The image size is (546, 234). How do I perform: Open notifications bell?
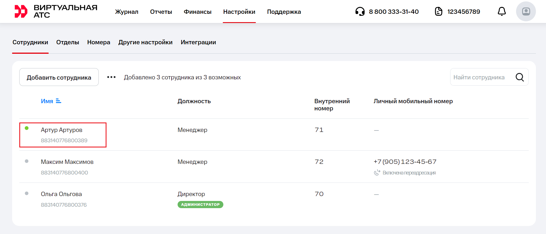[502, 11]
